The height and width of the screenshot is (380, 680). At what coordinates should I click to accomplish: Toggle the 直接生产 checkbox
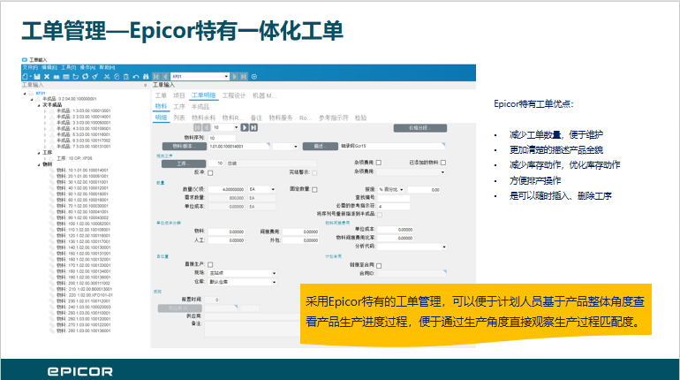pos(210,264)
